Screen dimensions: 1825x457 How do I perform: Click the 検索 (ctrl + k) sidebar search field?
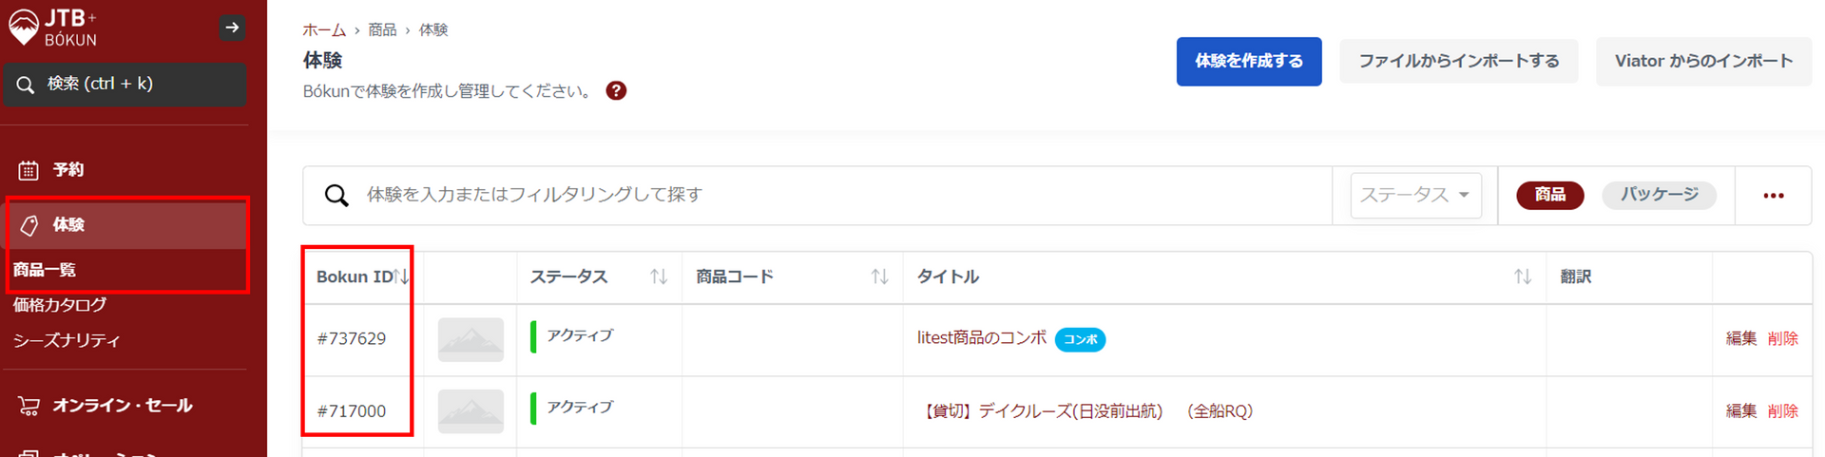pyautogui.click(x=125, y=85)
